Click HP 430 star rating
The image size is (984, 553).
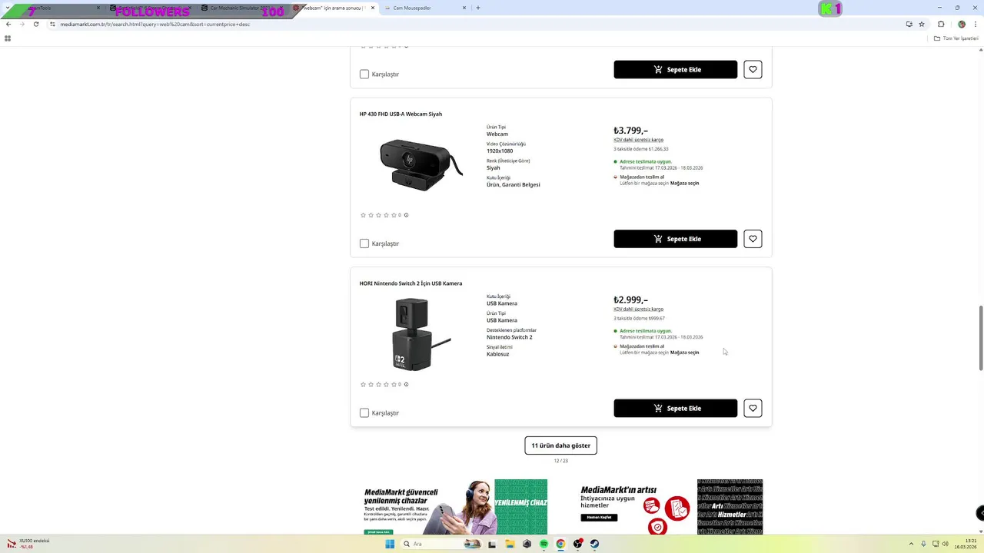(378, 215)
